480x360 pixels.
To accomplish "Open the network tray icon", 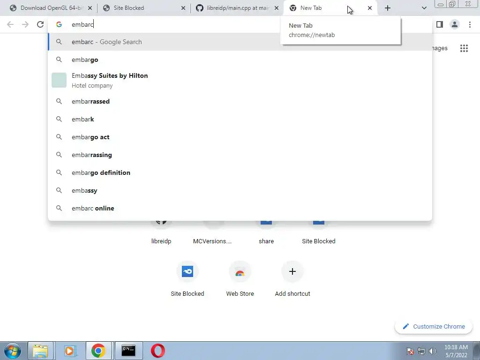I will tap(421, 351).
